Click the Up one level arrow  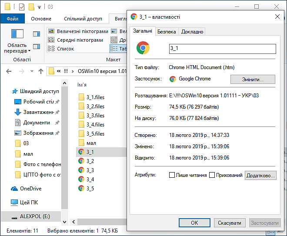click(41, 71)
